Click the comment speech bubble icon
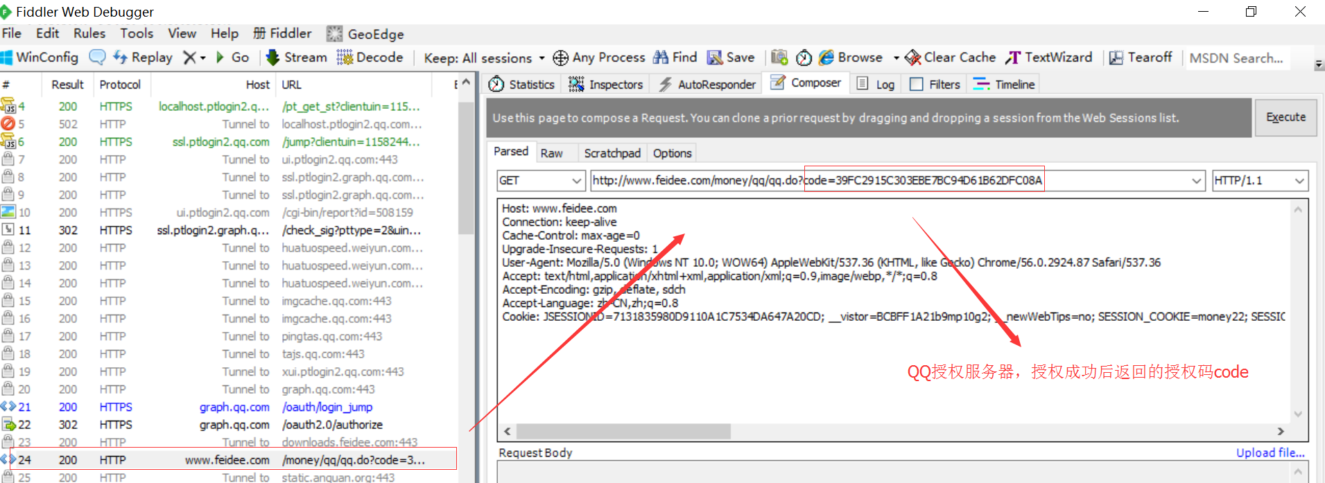The width and height of the screenshot is (1325, 483). coord(98,58)
